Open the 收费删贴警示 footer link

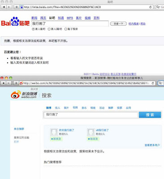point(129,74)
